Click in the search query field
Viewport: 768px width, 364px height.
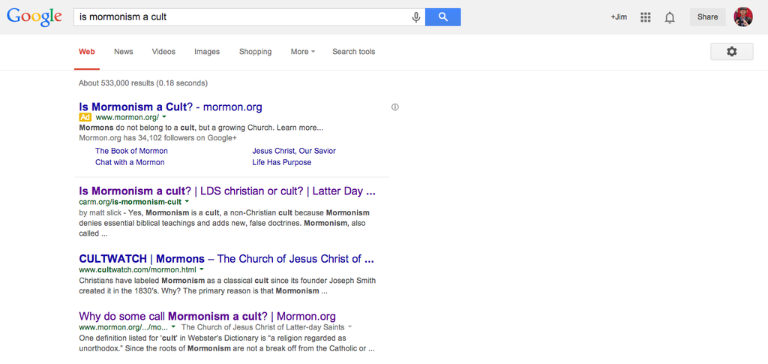242,17
